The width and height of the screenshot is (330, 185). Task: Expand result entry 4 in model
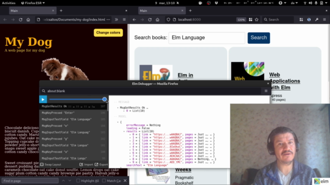(130, 147)
